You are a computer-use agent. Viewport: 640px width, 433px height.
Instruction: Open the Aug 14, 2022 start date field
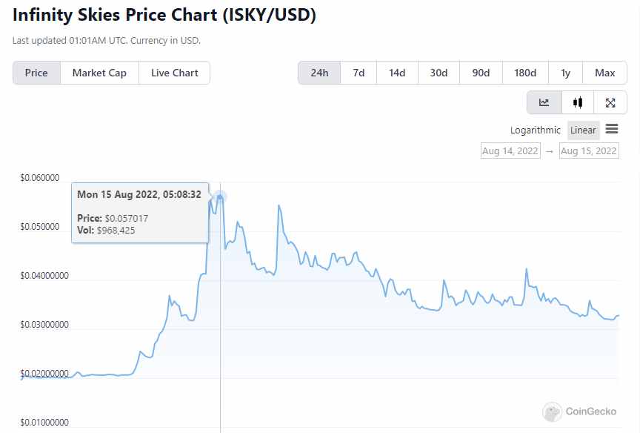pyautogui.click(x=511, y=151)
